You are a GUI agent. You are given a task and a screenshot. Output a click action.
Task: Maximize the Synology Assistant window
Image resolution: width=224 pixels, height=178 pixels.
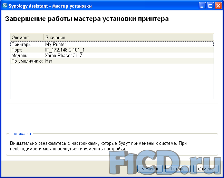[210, 6]
